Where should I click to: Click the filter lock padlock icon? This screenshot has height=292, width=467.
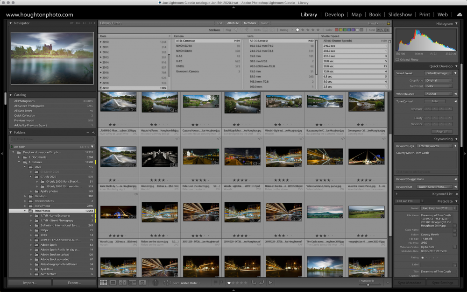point(389,23)
